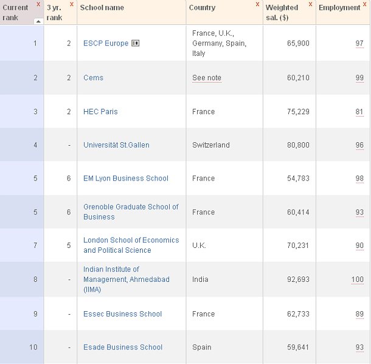Open the HEC Paris school link
This screenshot has width=371, height=364.
pos(100,112)
